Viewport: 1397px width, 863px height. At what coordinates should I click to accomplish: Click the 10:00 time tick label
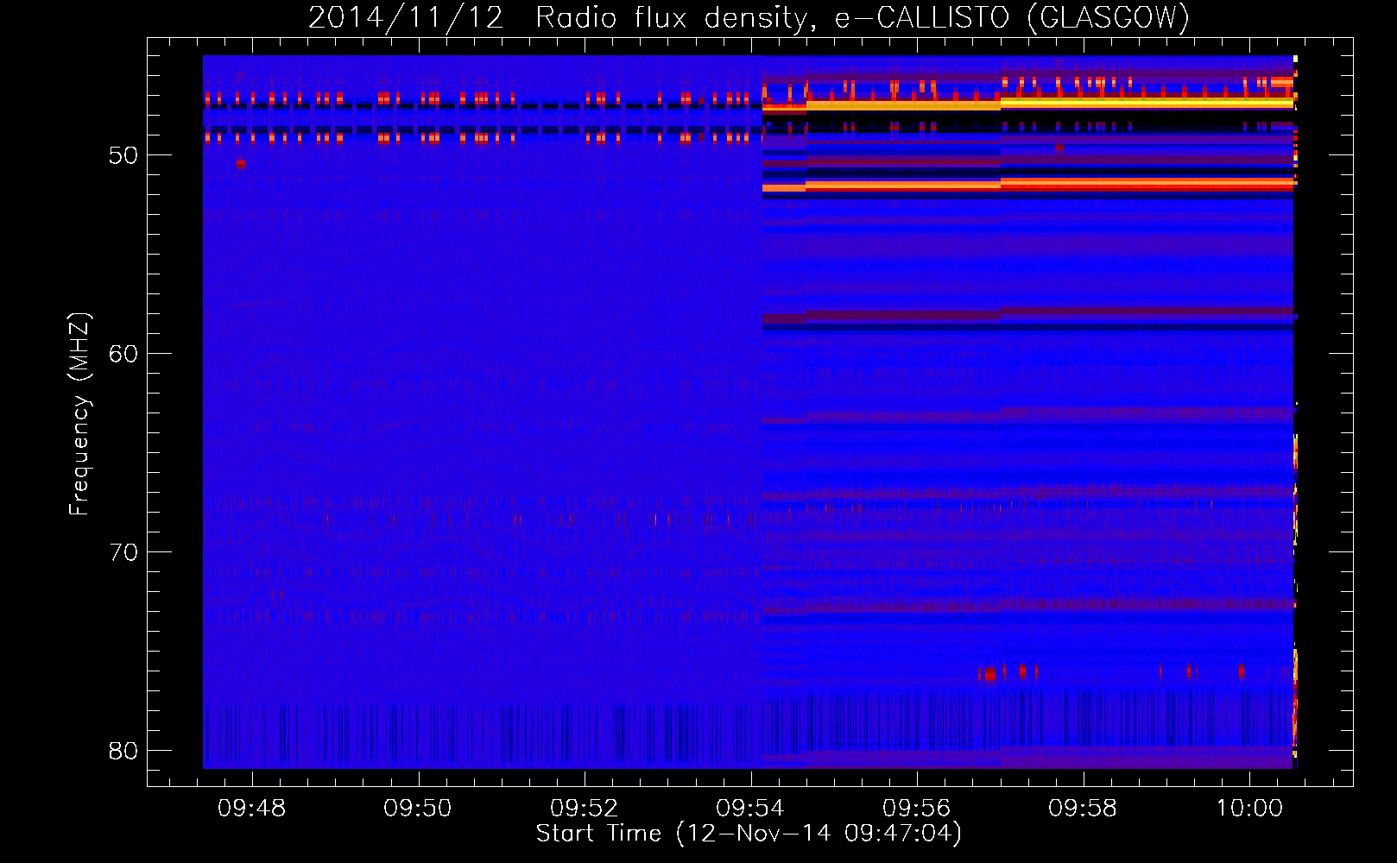click(x=1248, y=809)
